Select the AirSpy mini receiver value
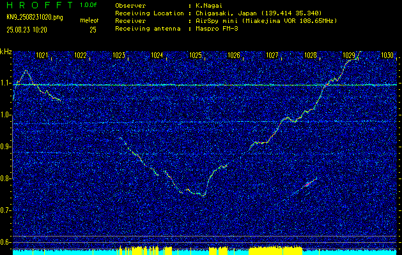 point(266,20)
